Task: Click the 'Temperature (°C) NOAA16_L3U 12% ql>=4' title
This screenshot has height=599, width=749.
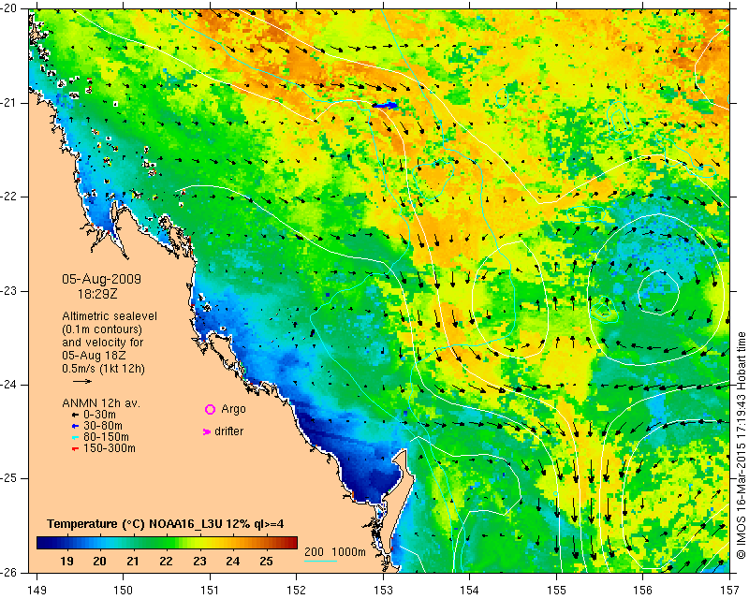Action: click(x=166, y=524)
